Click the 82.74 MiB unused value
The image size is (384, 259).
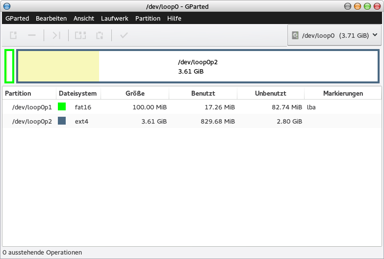tap(287, 107)
